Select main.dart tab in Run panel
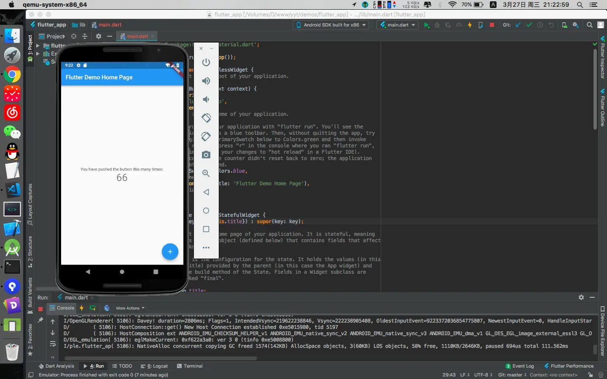 (76, 297)
